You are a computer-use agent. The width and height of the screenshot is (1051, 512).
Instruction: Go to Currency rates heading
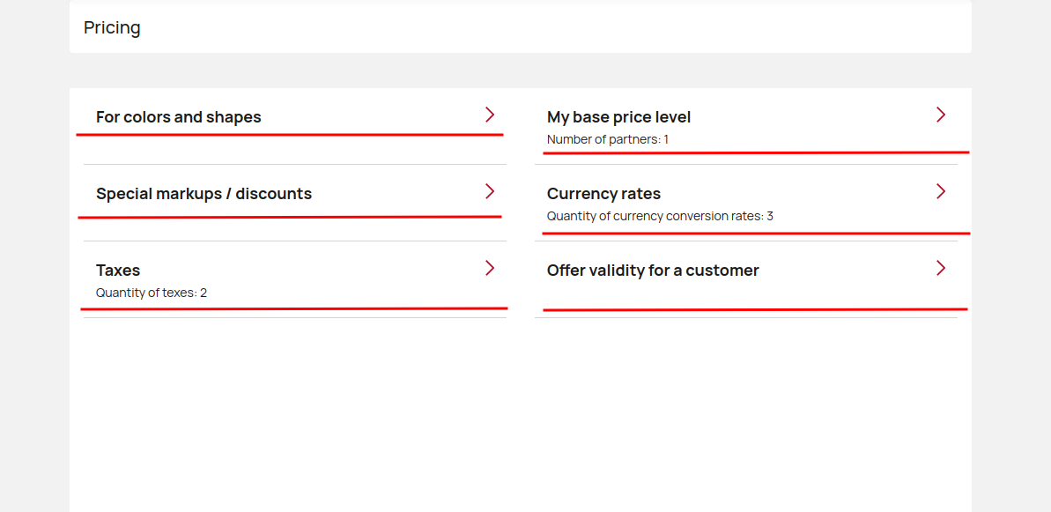604,194
